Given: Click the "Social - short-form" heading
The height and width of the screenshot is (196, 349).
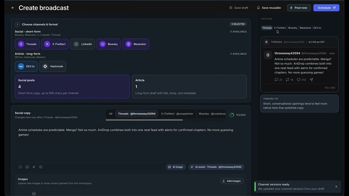Looking at the screenshot, I should tap(28, 32).
